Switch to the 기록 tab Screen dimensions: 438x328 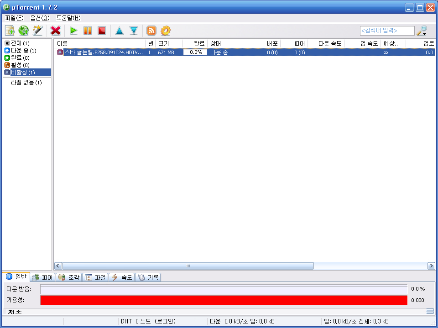[148, 277]
